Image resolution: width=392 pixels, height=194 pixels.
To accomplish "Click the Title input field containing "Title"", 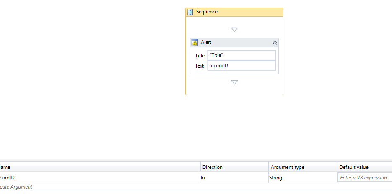I will click(241, 55).
